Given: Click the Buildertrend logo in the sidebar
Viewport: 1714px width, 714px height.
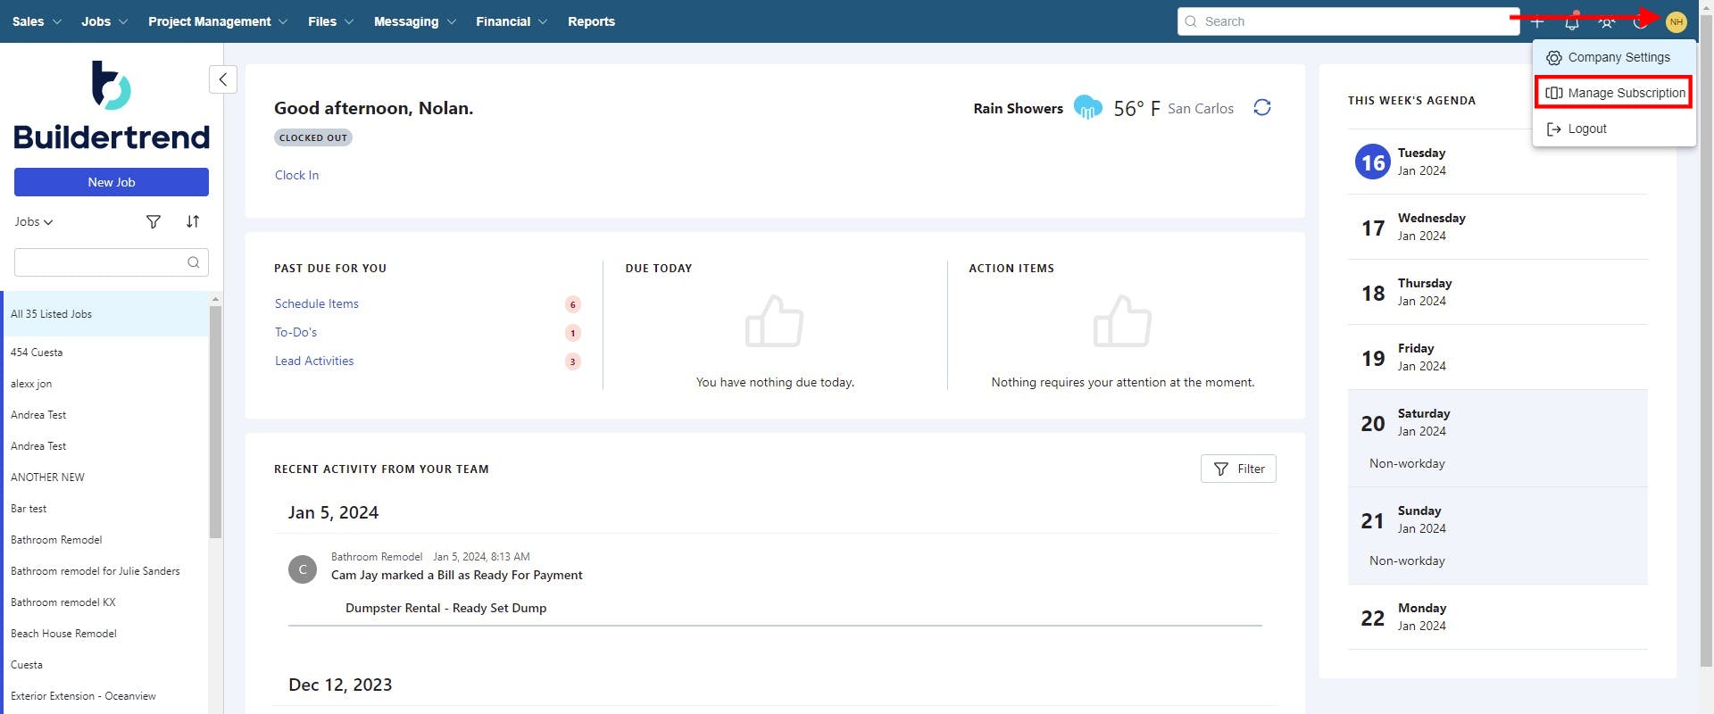Looking at the screenshot, I should (112, 105).
